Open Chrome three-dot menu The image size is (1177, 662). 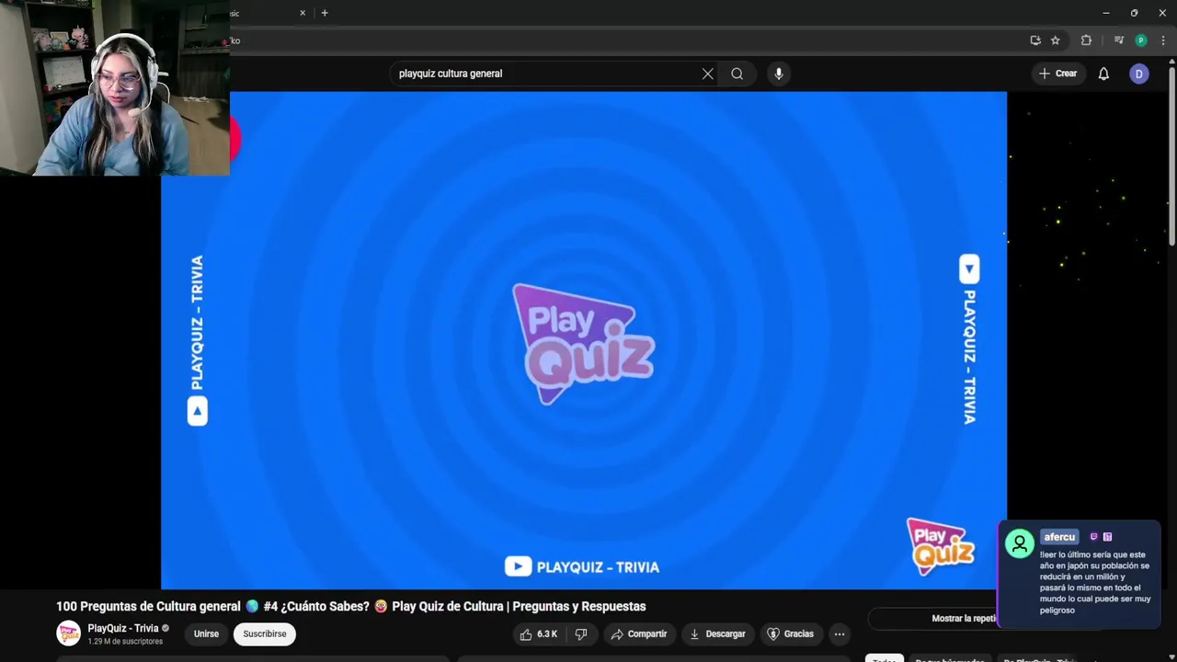pos(1163,40)
